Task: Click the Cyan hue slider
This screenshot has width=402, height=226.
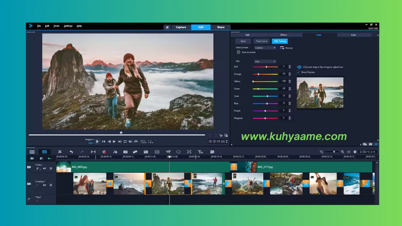Action: 265,96
